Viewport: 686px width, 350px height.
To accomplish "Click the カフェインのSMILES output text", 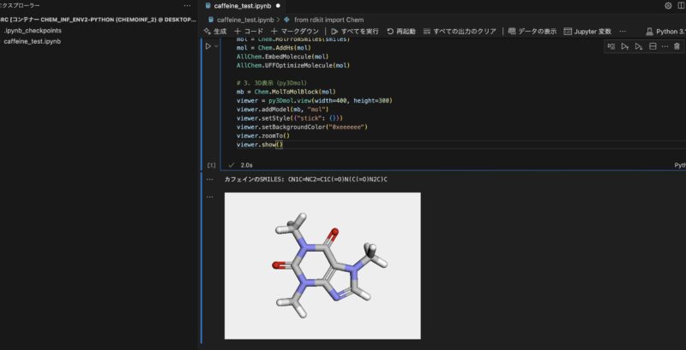I will pos(306,179).
